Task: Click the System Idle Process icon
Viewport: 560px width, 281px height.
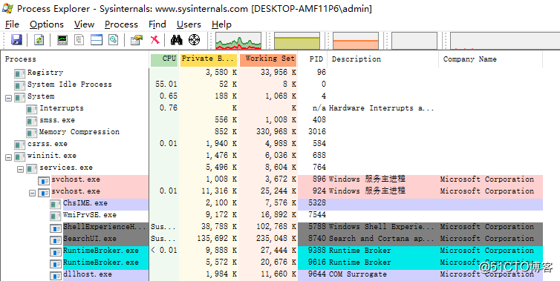Action: (19, 85)
